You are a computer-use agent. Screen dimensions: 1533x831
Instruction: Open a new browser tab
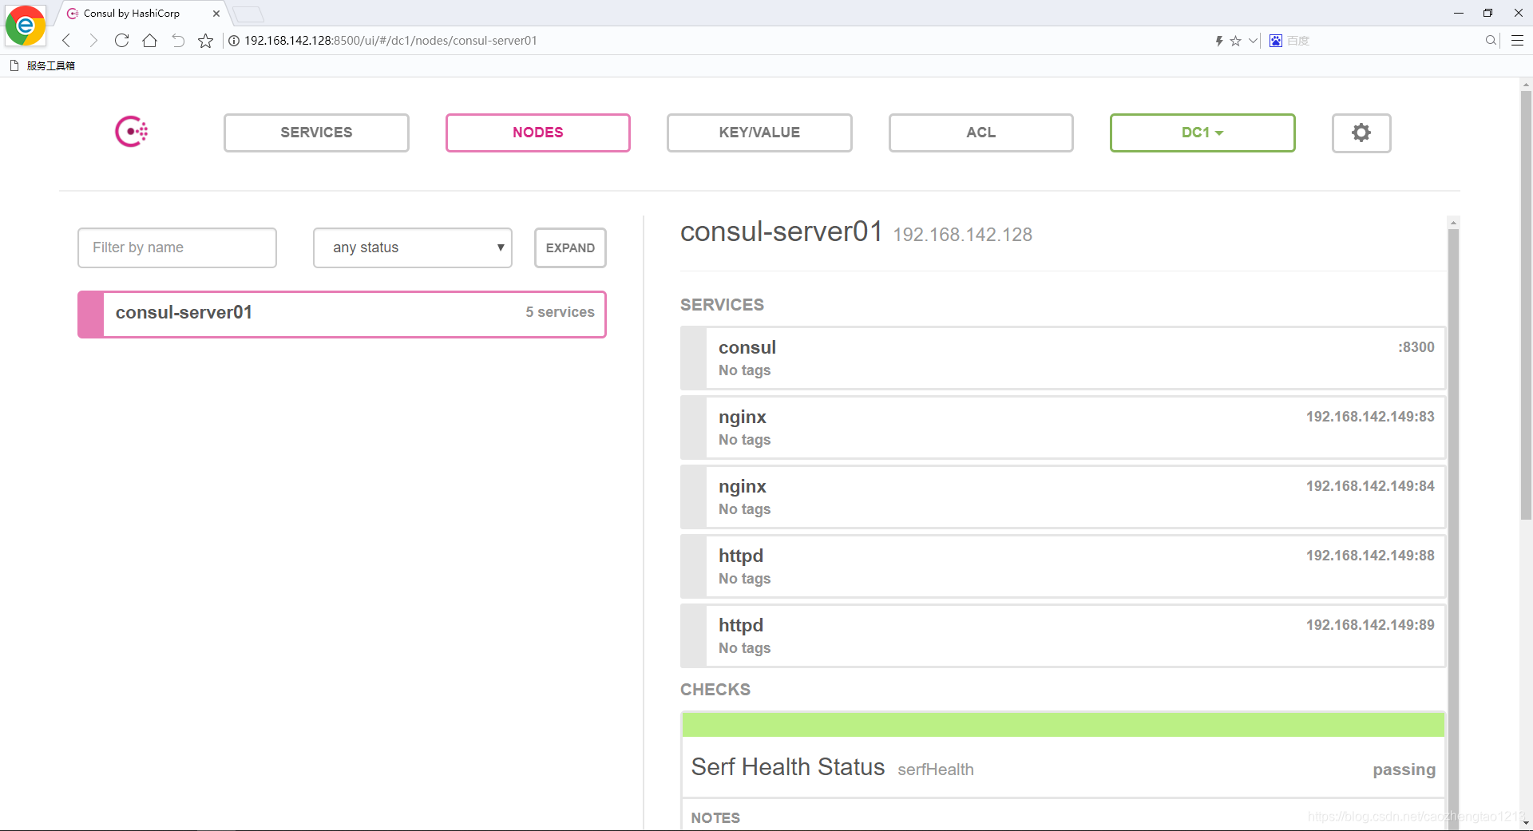click(248, 14)
